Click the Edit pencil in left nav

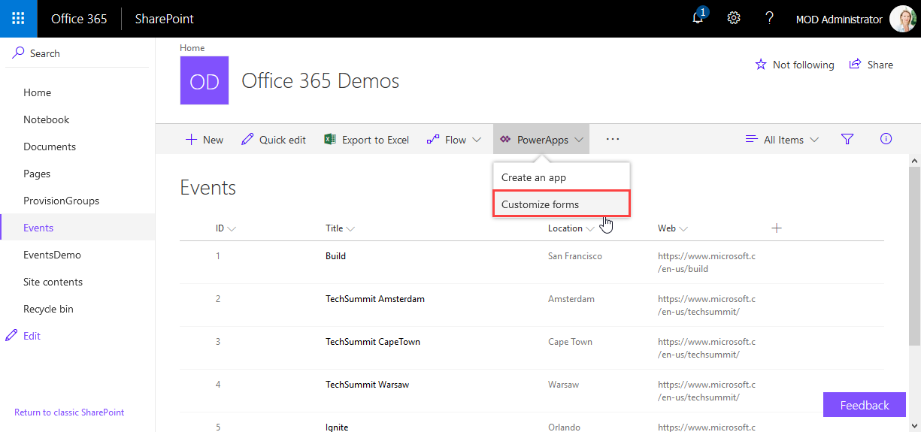(x=11, y=336)
